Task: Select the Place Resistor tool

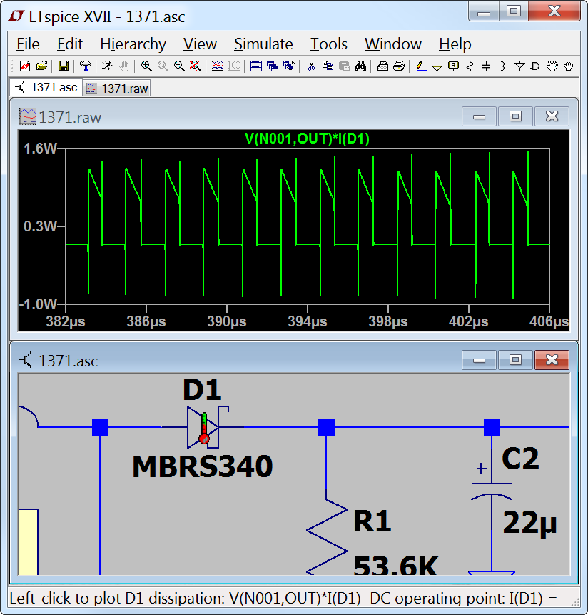Action: (470, 66)
